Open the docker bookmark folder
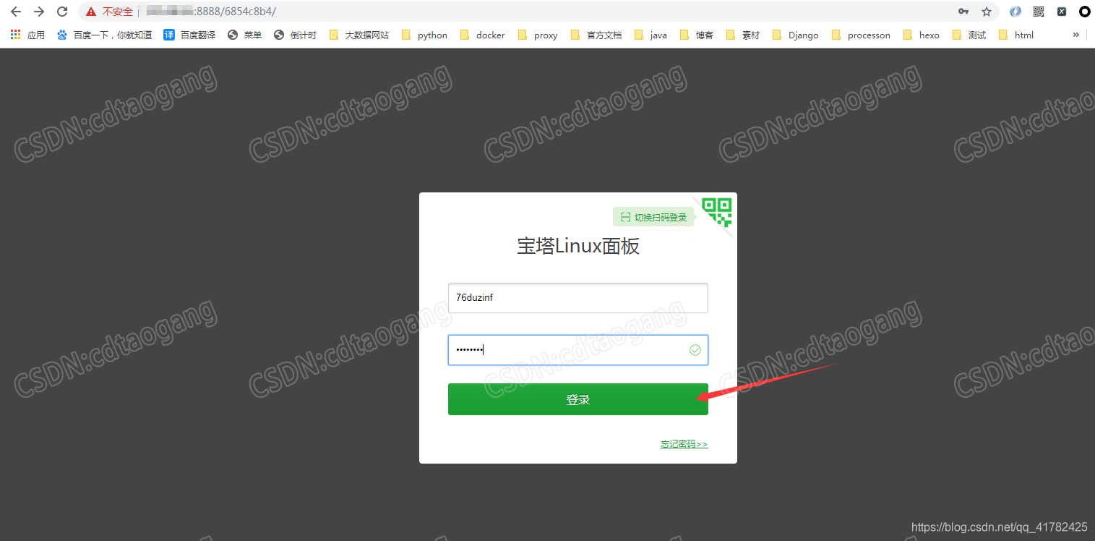Image resolution: width=1095 pixels, height=541 pixels. point(482,35)
